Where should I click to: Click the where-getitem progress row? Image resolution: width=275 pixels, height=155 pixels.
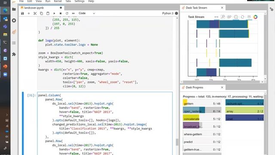202,133
